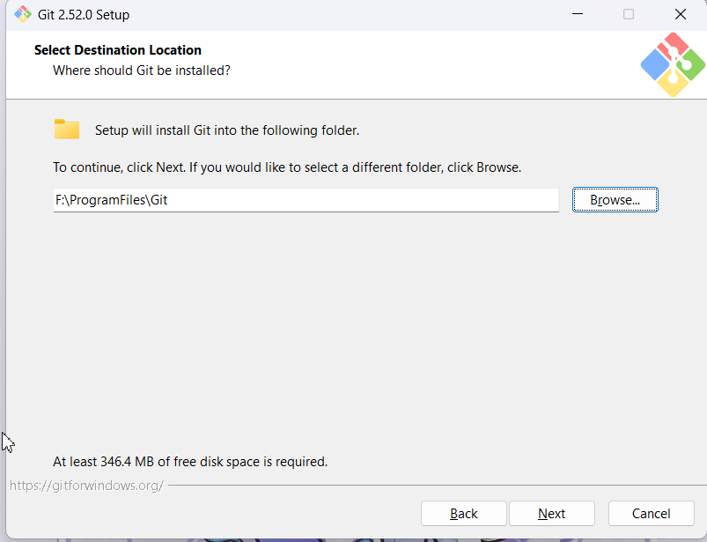Click the destination folder path field
This screenshot has height=542, width=707.
point(306,200)
